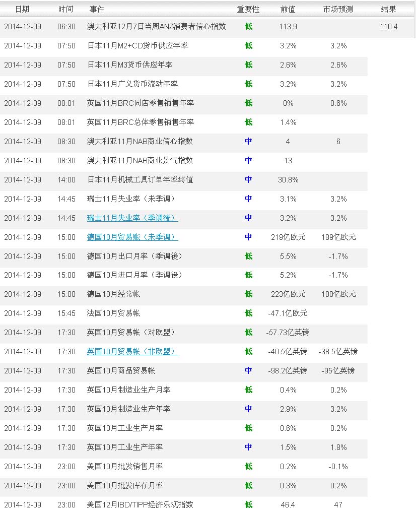416x515 pixels.
Task: Open link 德国10月贸易账（未季调）
Action: [132, 237]
